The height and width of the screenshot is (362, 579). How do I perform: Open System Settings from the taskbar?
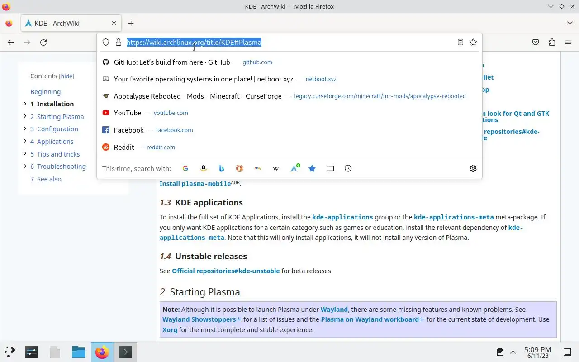[x=32, y=352]
